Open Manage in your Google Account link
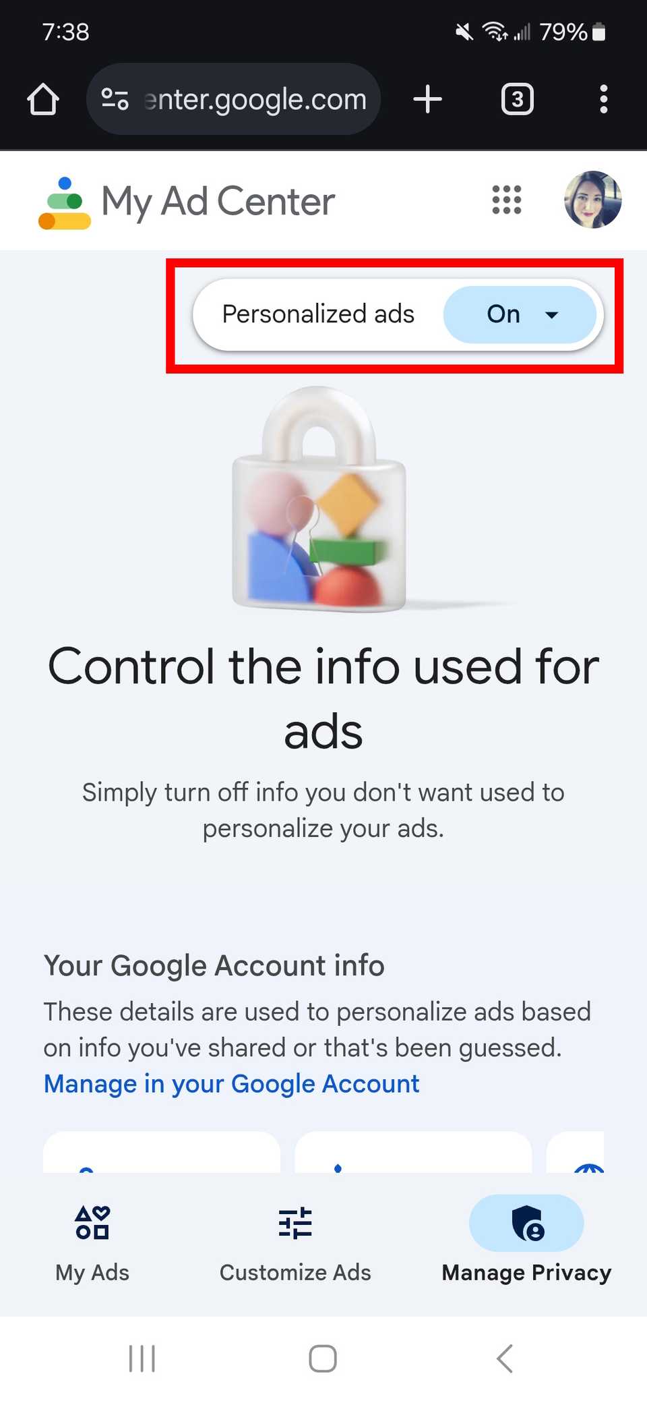The image size is (647, 1403). click(x=231, y=1083)
